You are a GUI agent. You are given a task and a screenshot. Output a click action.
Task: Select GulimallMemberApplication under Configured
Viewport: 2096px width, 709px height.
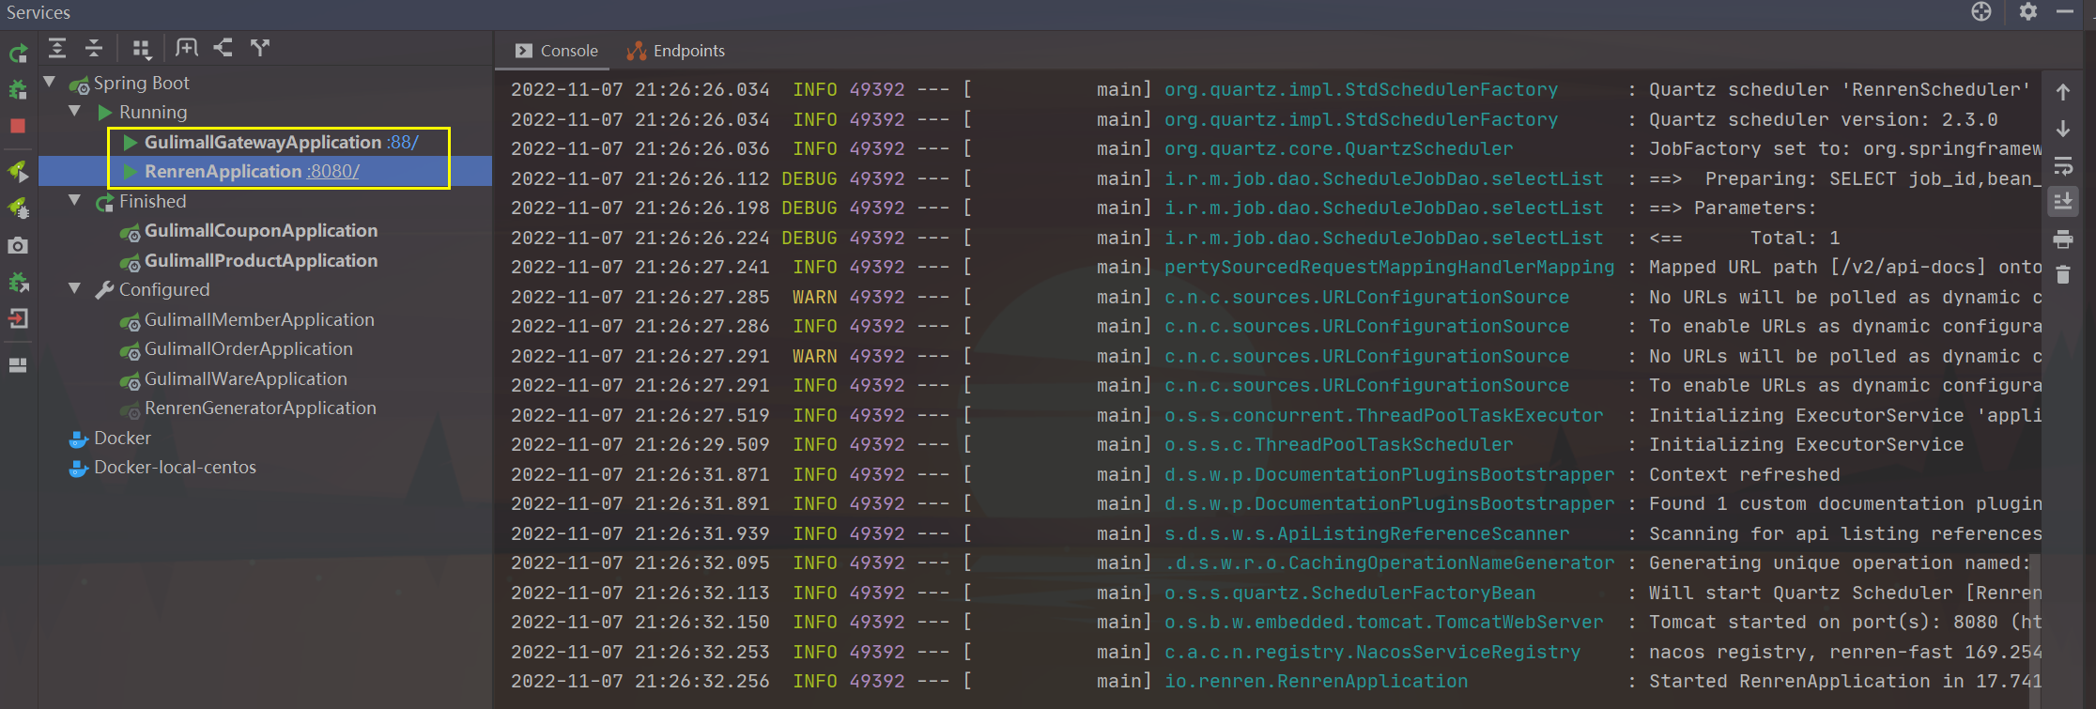click(x=259, y=319)
